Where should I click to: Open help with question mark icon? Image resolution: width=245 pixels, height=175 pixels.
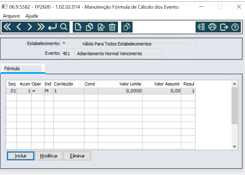point(235,27)
